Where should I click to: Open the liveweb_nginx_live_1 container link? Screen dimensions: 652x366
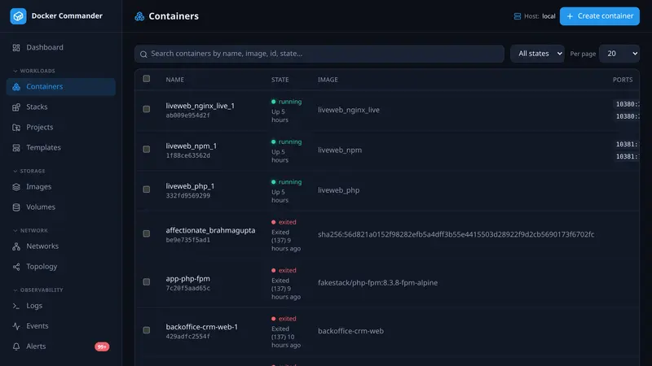tap(200, 106)
